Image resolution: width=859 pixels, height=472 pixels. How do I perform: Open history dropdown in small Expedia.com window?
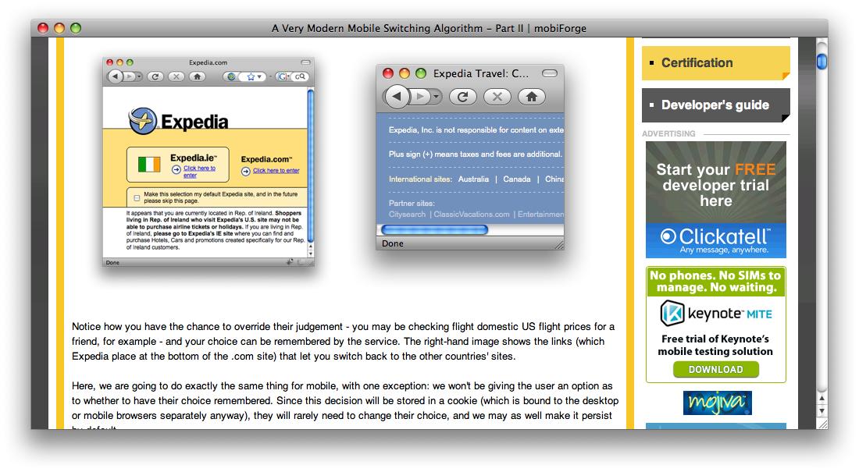pyautogui.click(x=139, y=76)
